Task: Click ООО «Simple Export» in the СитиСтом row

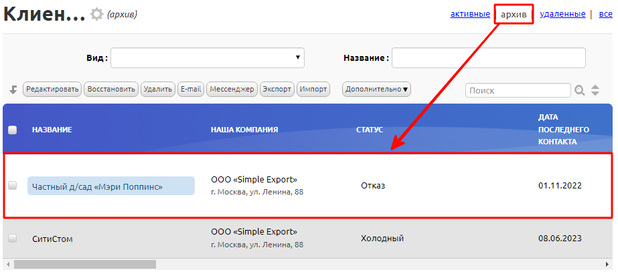Action: 254,232
